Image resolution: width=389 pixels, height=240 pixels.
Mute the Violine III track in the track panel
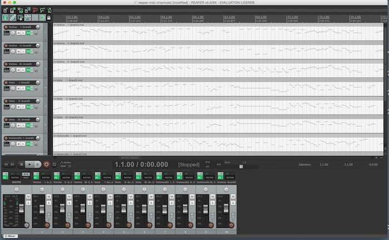click(18, 70)
